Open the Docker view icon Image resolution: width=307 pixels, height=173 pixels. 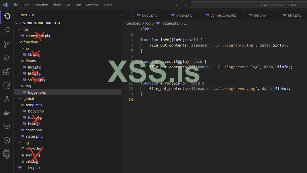click(x=7, y=113)
